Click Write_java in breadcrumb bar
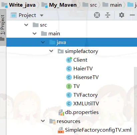This screenshot has height=135, width=137. pyautogui.click(x=22, y=5)
